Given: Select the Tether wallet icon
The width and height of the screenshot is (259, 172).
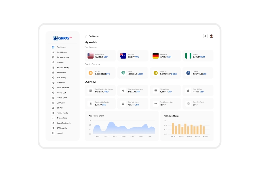Looking at the screenshot, I should coord(123,73).
